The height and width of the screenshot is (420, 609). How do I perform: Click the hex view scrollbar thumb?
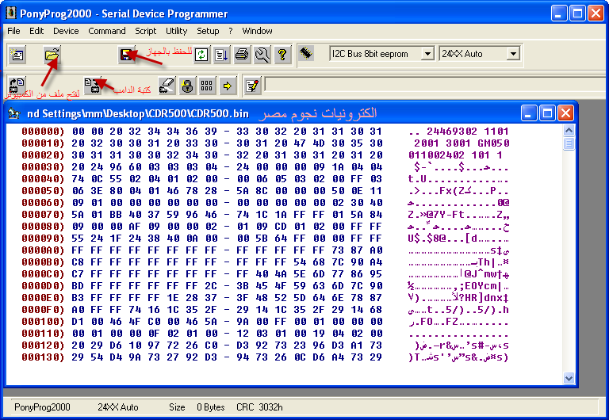click(569, 143)
